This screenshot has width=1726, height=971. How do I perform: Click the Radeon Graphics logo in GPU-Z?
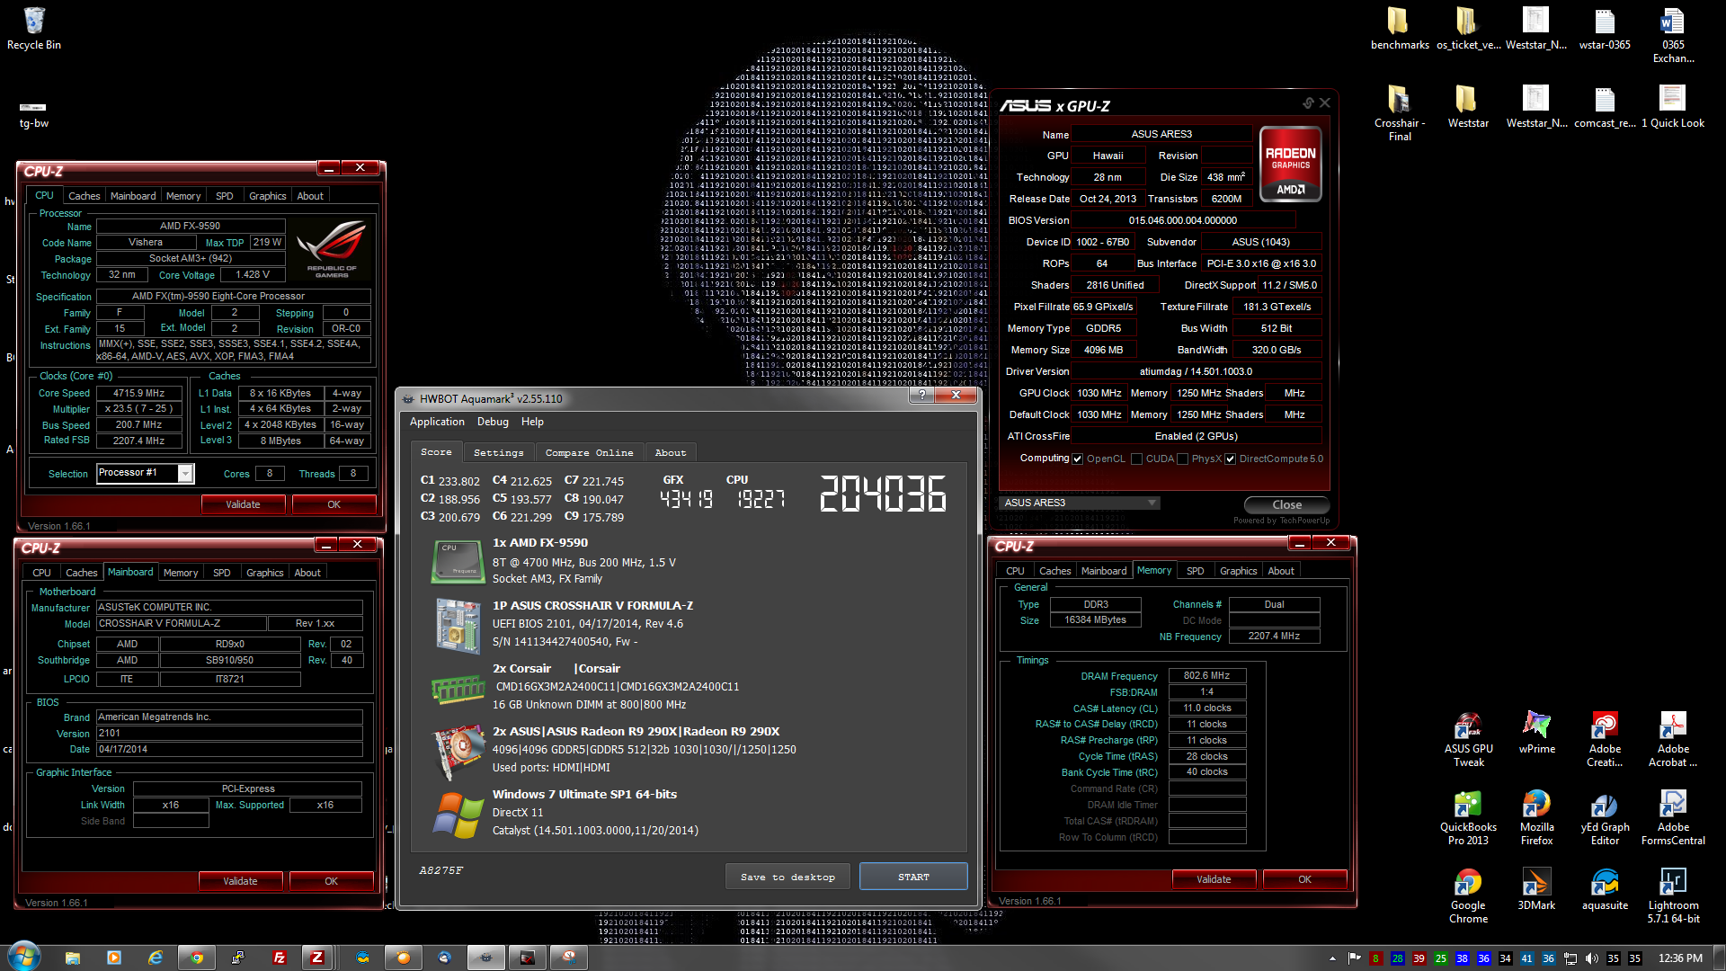1290,164
